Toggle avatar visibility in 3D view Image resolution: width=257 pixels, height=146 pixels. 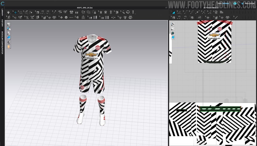[9, 33]
